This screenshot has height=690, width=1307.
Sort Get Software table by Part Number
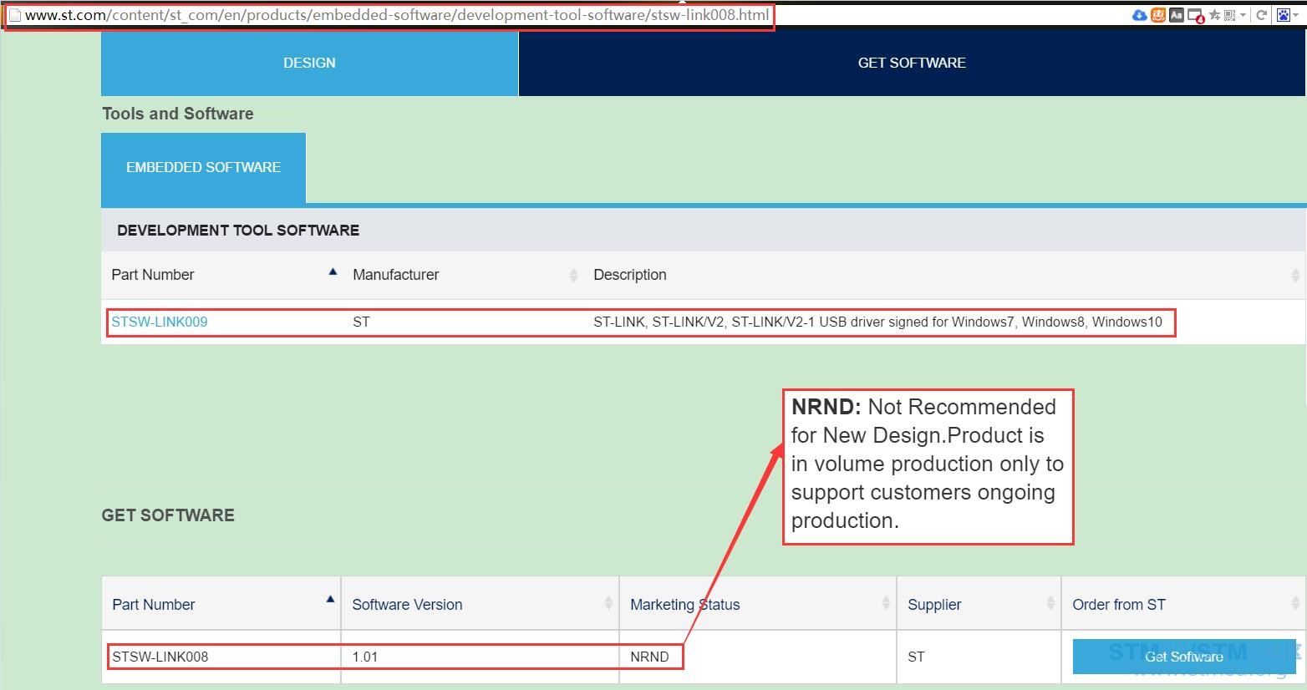tap(221, 604)
